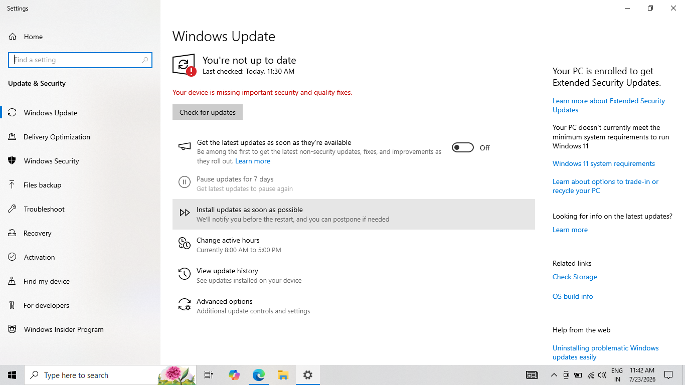Click the Windows Security shield icon

pyautogui.click(x=13, y=161)
